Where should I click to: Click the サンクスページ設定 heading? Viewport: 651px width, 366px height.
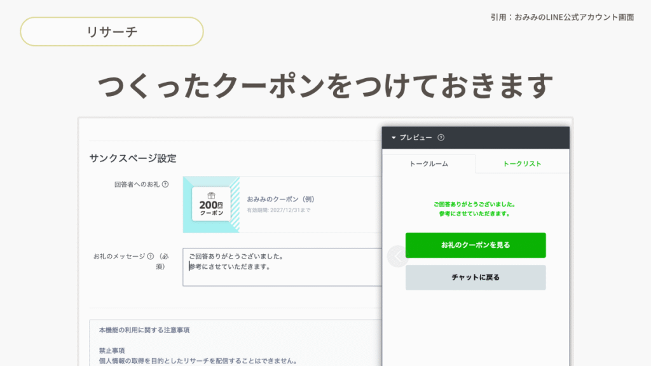coord(133,158)
